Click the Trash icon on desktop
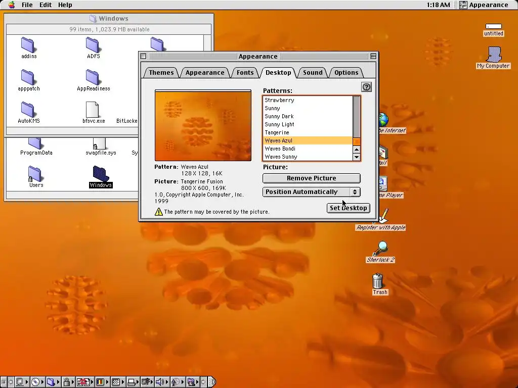518x388 pixels. 377,281
